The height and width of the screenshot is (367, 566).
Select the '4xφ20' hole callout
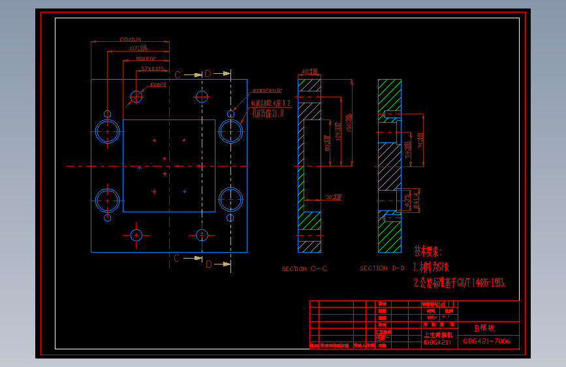click(158, 84)
